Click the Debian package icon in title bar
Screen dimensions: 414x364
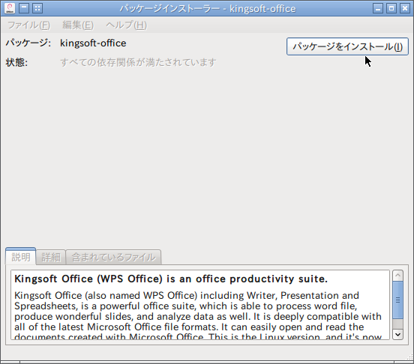tap(10, 8)
